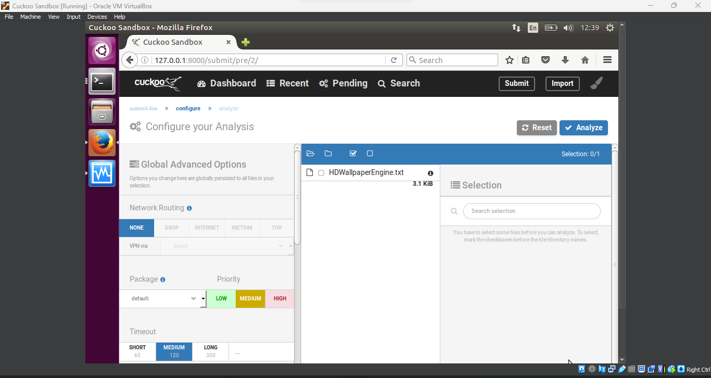Viewport: 711px width, 378px height.
Task: Open the Recent analyses page
Action: (287, 83)
